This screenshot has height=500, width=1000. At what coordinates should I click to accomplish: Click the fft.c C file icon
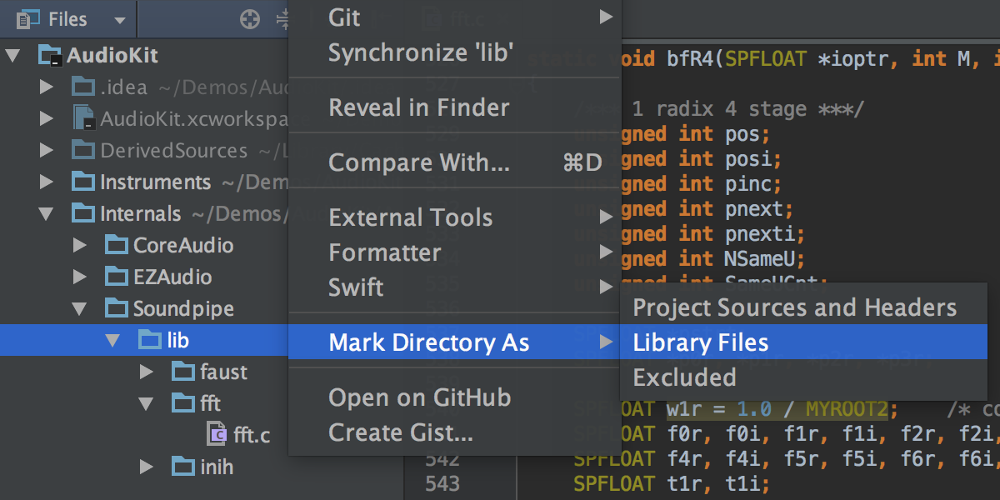(x=217, y=434)
